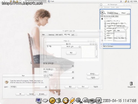The height and width of the screenshot is (104, 138).
Task: Open the Run dialog Open combo box arrow
Action: click(46, 87)
